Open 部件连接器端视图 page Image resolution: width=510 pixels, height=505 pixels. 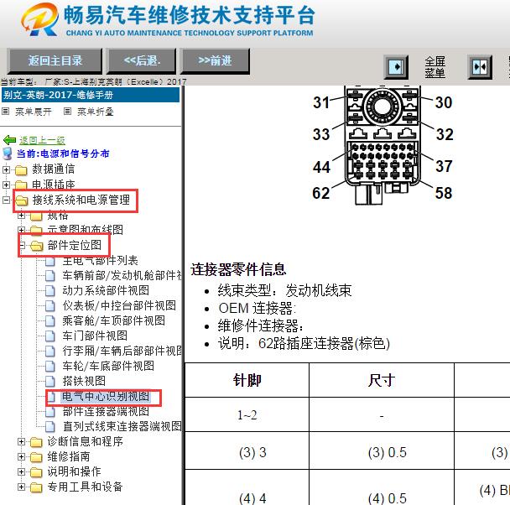(106, 411)
